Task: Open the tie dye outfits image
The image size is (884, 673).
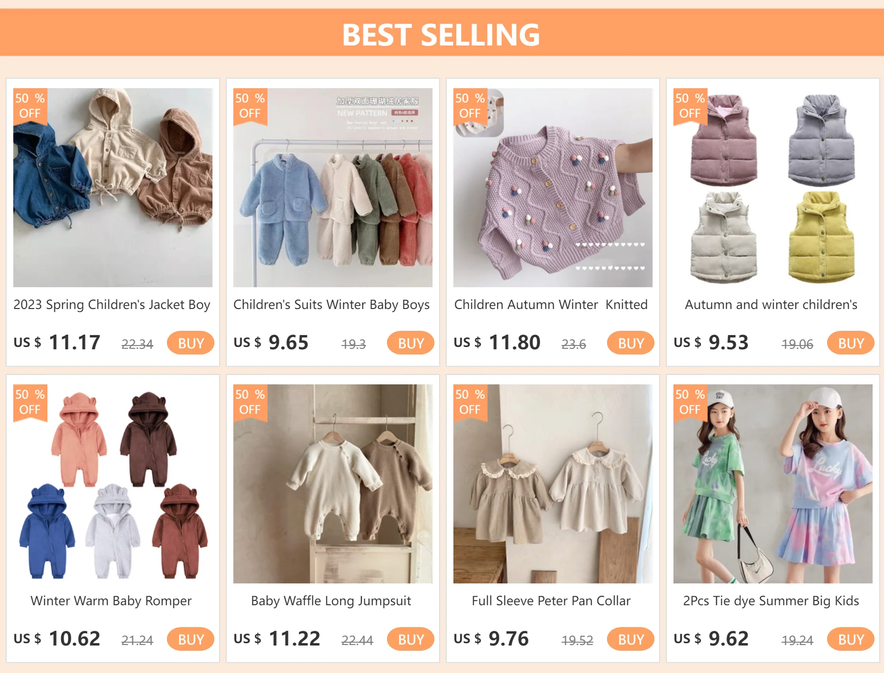Action: tap(773, 484)
